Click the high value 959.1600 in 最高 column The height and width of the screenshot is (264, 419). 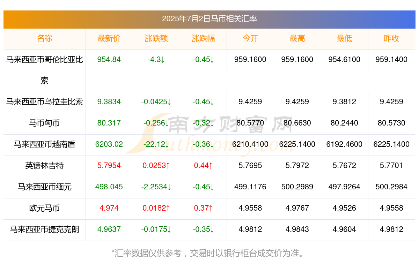point(297,60)
